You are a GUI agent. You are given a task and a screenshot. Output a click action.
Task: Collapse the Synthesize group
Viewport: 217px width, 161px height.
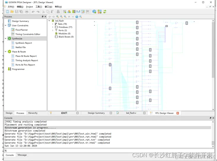[x=6, y=38]
